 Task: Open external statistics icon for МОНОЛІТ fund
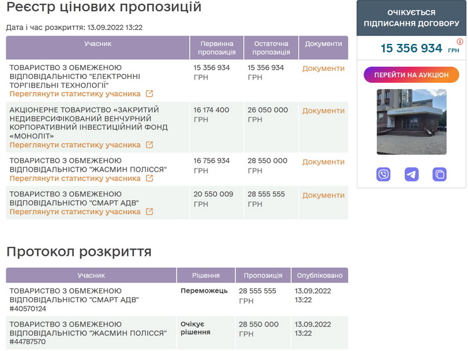coord(150,145)
